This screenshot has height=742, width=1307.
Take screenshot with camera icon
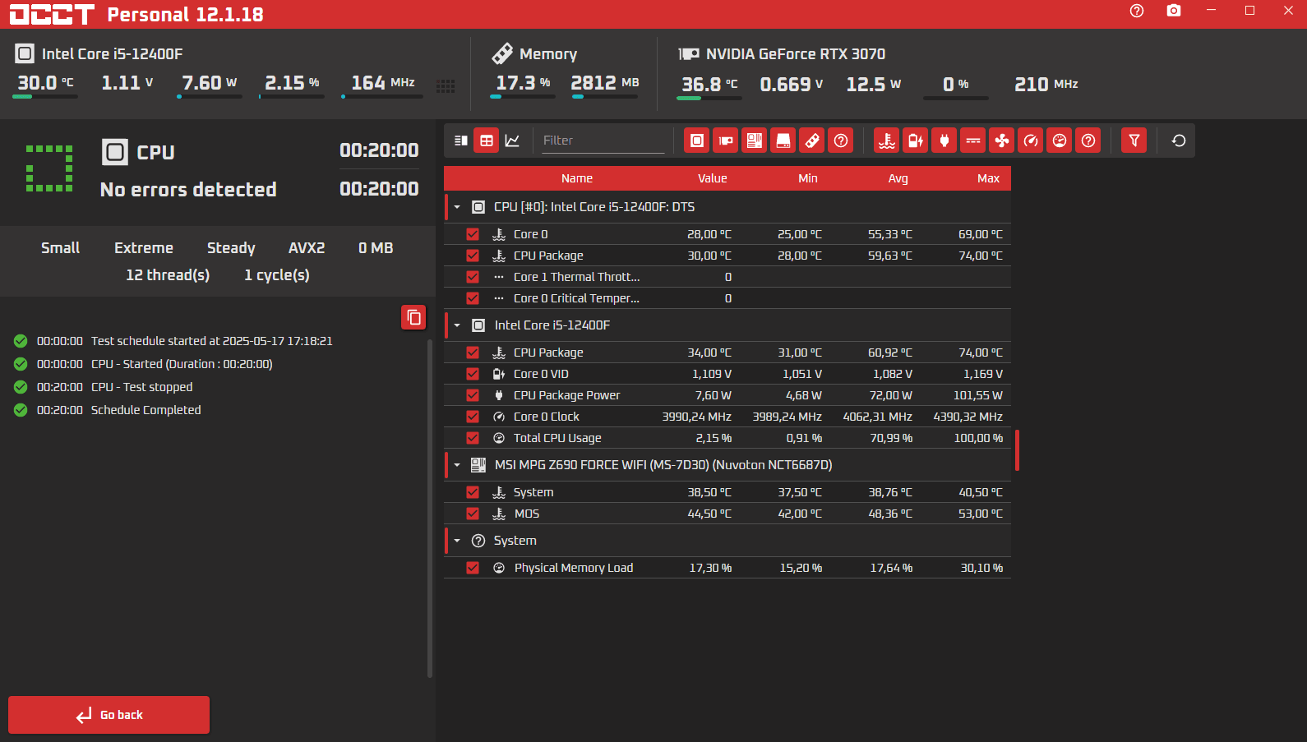[1174, 11]
